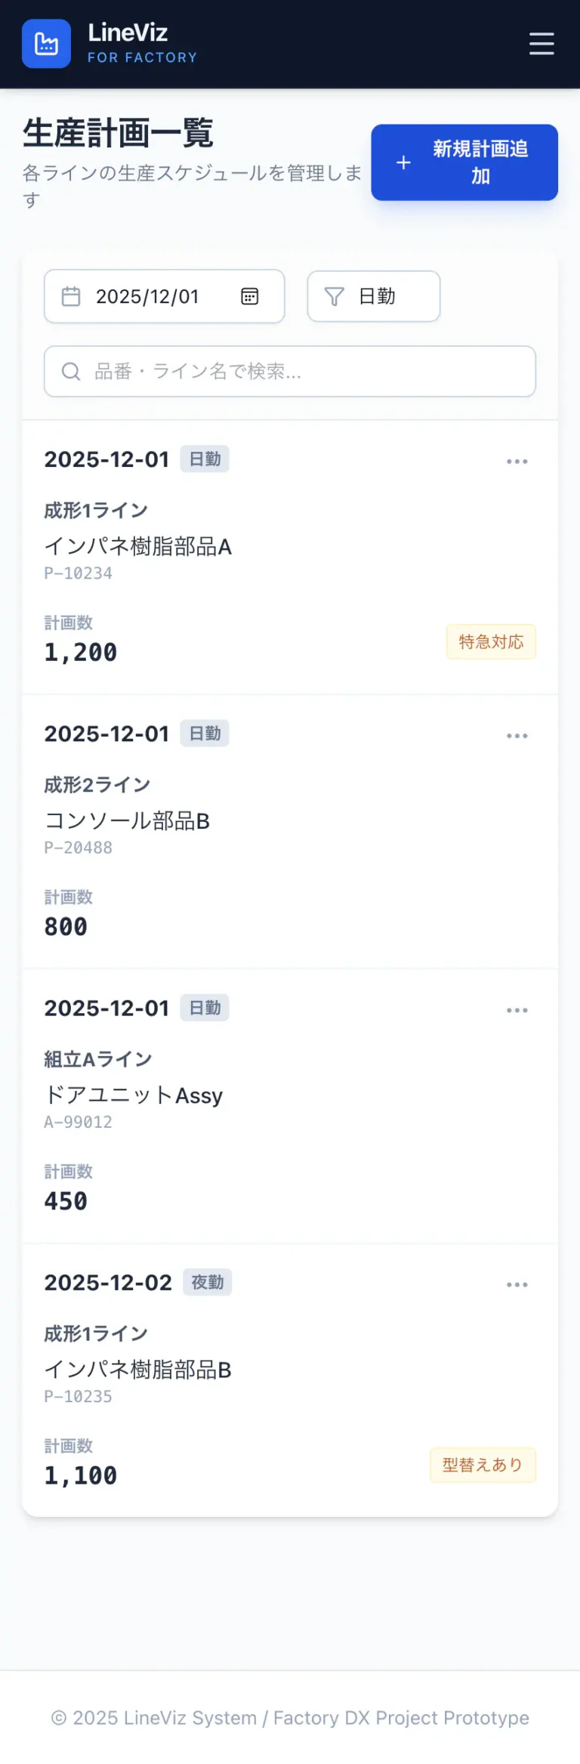Click 新規計画追加 button
Viewport: 580px width, 1764px height.
pyautogui.click(x=464, y=162)
